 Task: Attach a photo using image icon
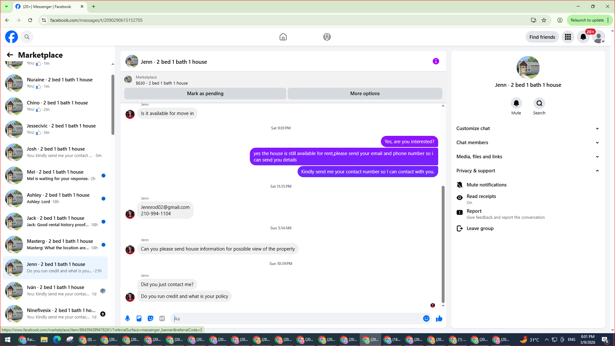(139, 318)
